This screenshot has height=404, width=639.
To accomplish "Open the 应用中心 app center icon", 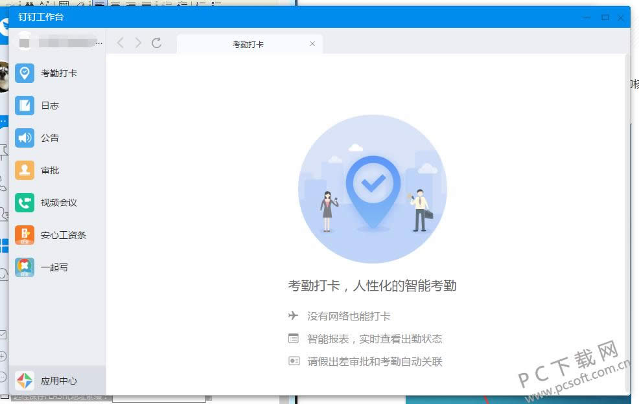I will tap(25, 381).
